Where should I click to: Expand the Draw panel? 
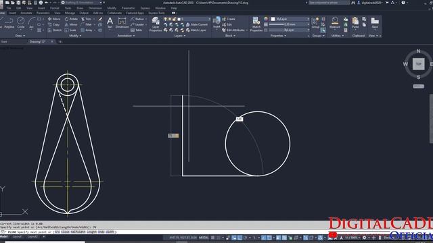tap(20, 36)
